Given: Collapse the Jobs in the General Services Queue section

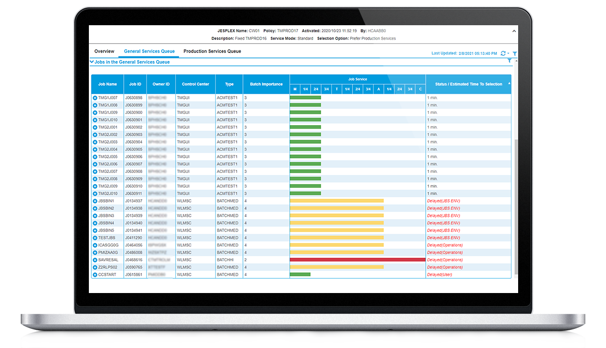Looking at the screenshot, I should click(91, 62).
